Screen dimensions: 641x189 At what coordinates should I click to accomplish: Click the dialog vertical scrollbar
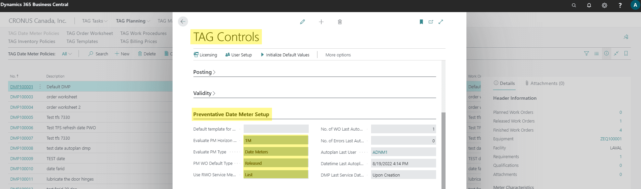(x=443, y=150)
